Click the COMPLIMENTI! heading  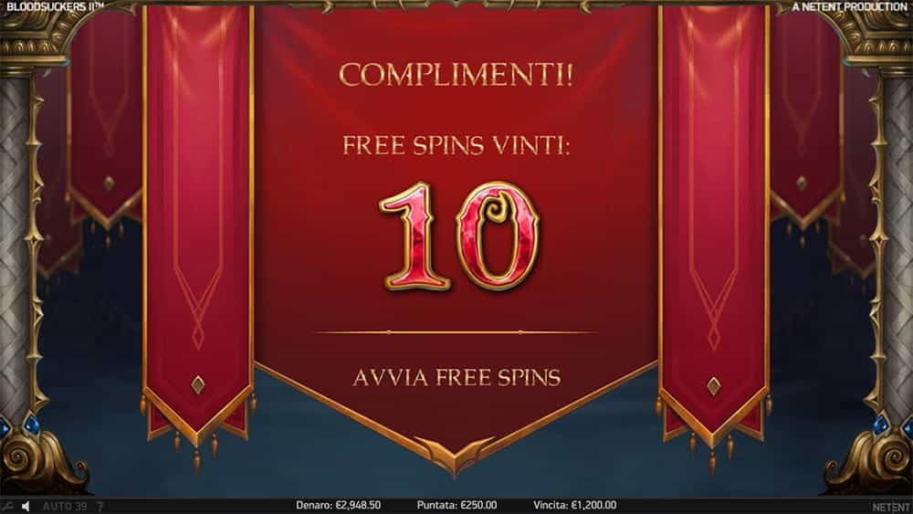tap(456, 75)
